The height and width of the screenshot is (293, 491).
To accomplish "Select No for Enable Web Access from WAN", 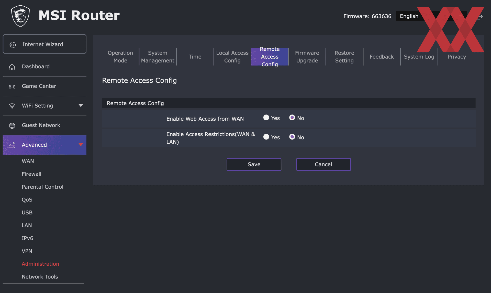I will 292,118.
